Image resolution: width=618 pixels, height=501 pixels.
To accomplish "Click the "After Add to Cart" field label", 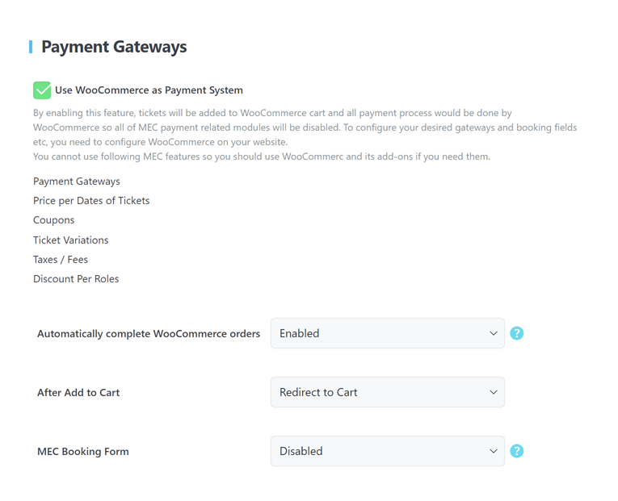I will coord(78,393).
